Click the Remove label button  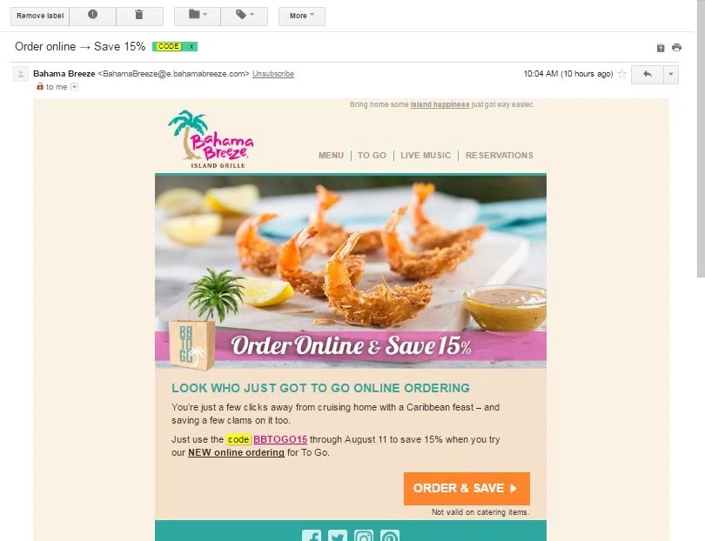(40, 16)
